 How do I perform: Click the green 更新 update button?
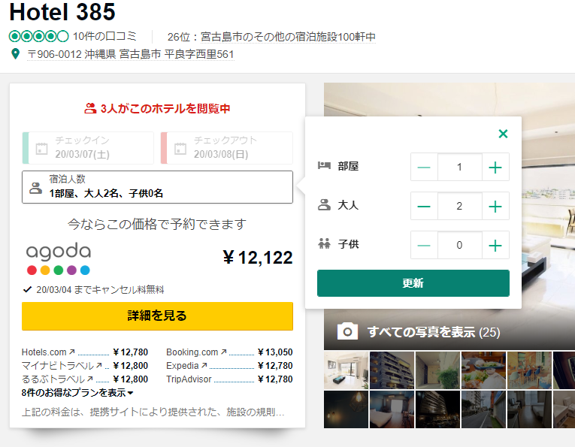tap(413, 283)
